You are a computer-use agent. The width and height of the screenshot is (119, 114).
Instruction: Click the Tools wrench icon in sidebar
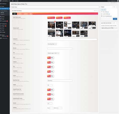click(1, 30)
